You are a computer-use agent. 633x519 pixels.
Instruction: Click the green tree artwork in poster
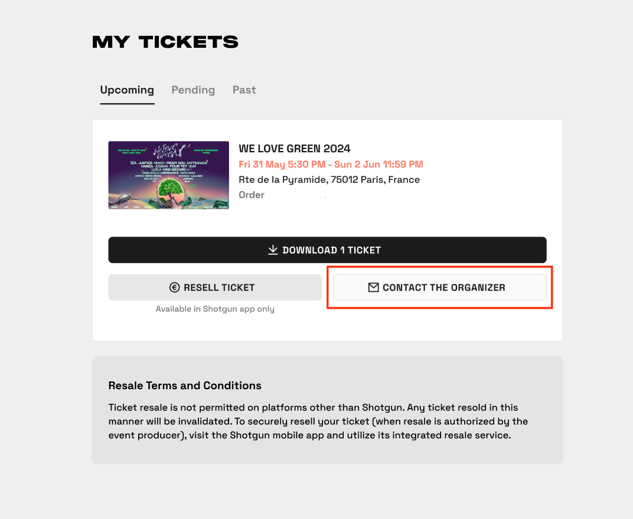[172, 188]
